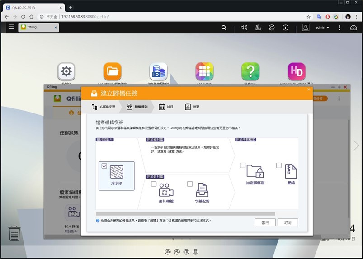The height and width of the screenshot is (259, 363).
Task: Click the user profile icon
Action: (306, 28)
